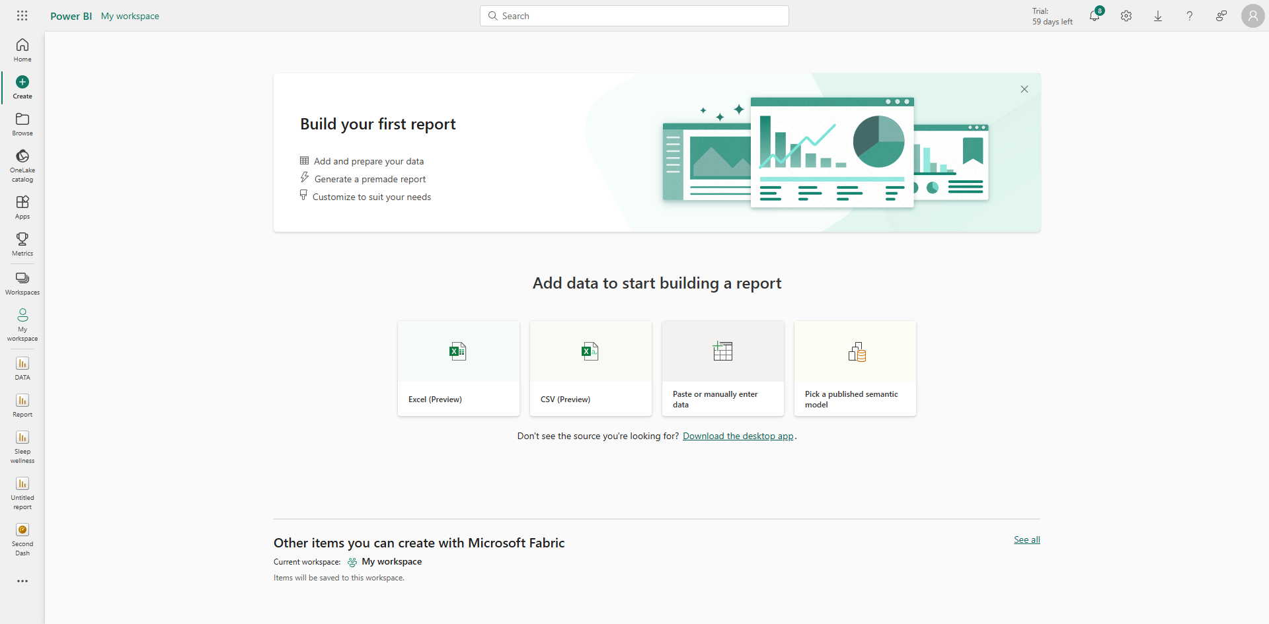Open the Sleep wellness report
The height and width of the screenshot is (624, 1269).
coord(22,446)
